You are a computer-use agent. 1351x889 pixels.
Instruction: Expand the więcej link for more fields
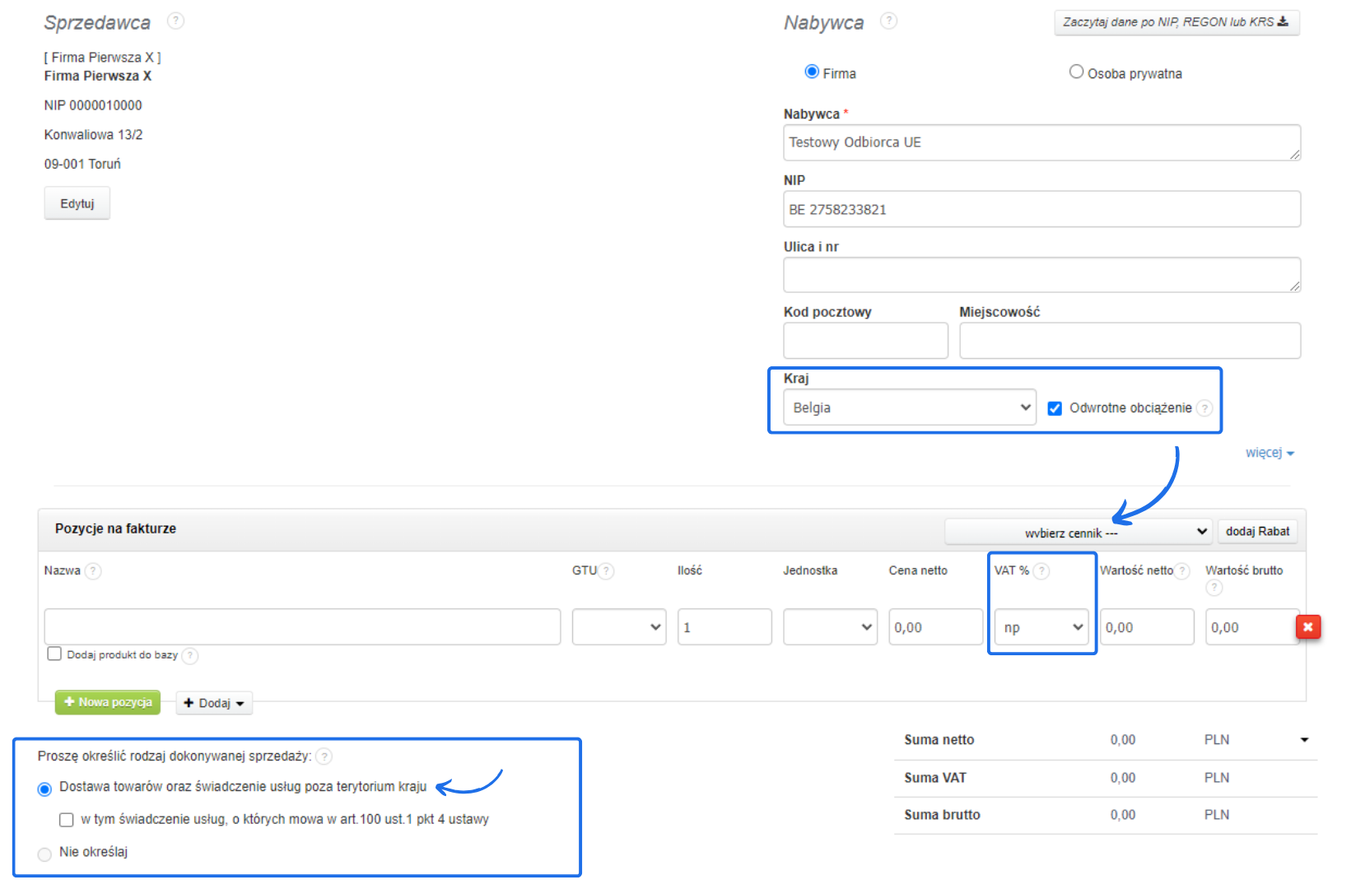click(x=1269, y=453)
